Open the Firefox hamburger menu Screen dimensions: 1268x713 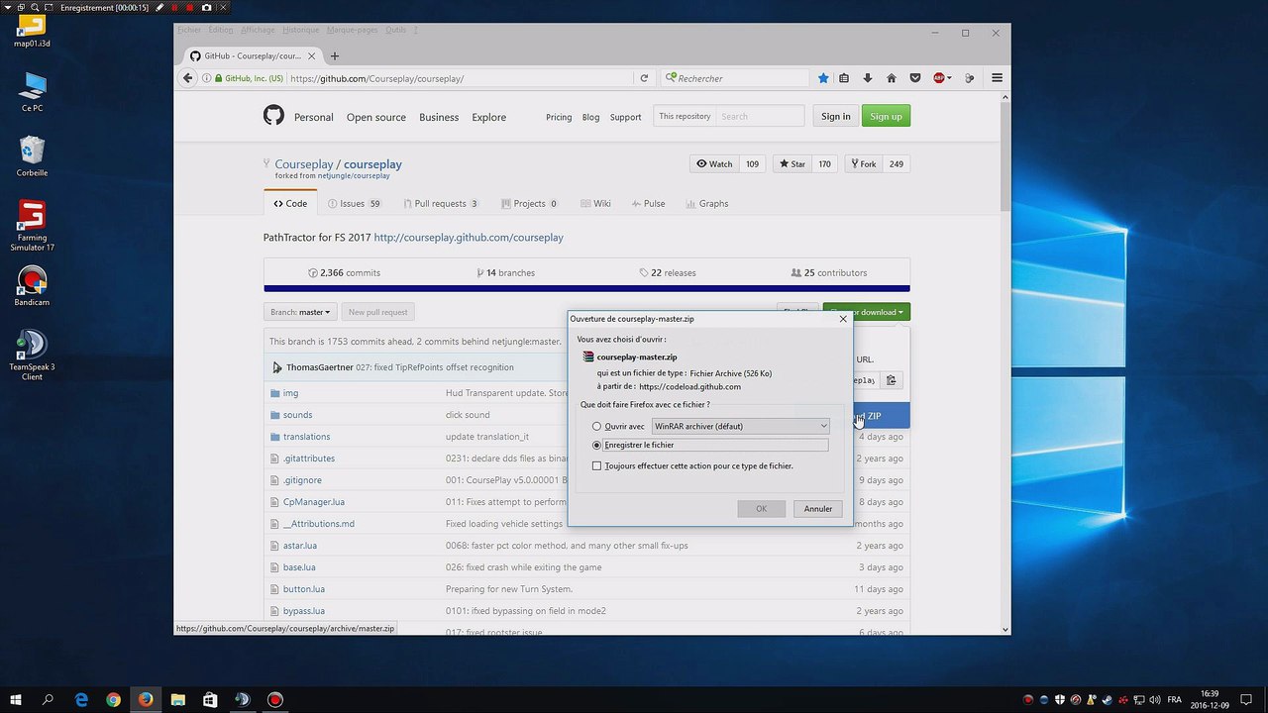[x=998, y=78]
